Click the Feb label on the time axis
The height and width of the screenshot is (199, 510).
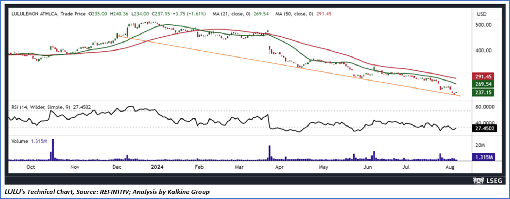pos(199,167)
